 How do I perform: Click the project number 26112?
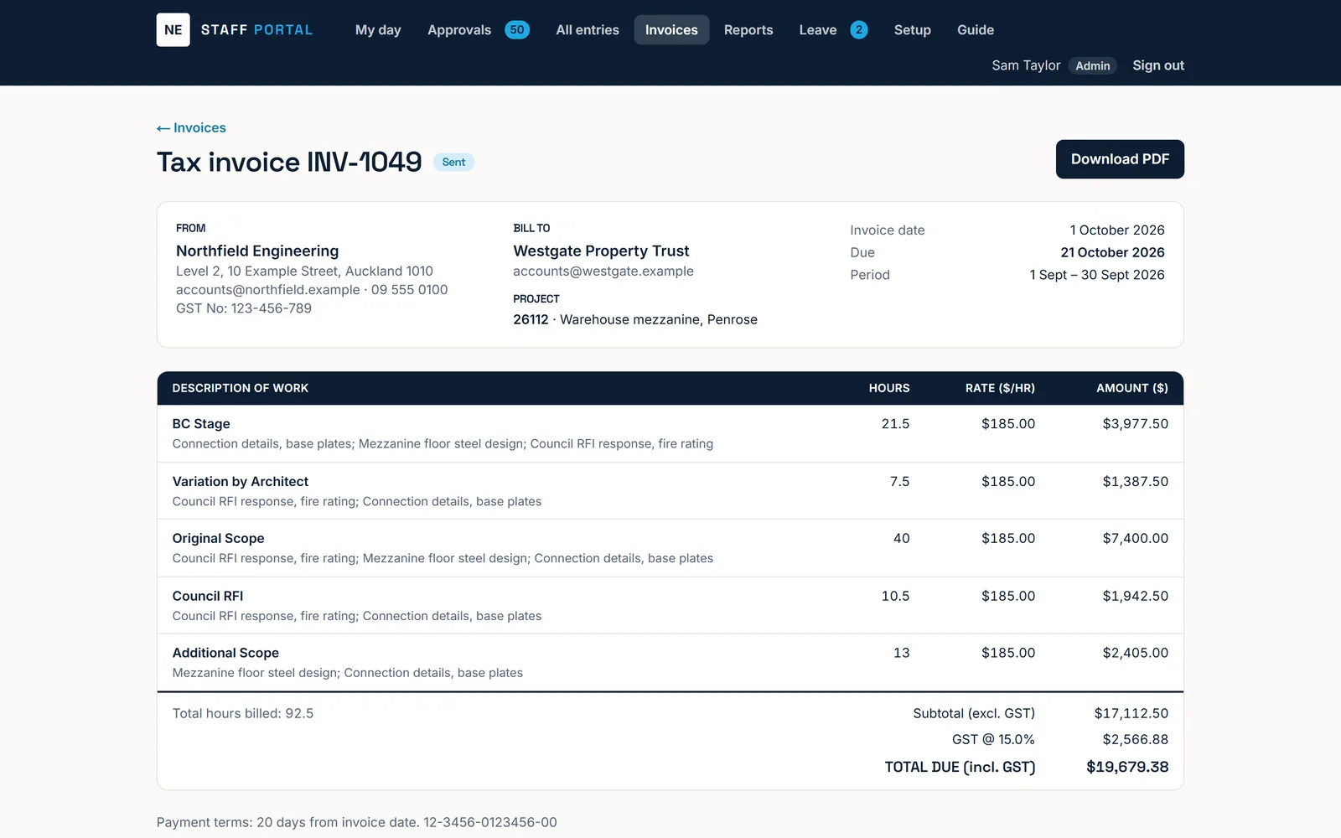pos(531,319)
